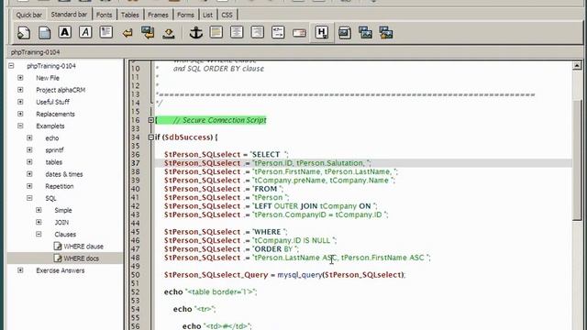Right-justify text with the right align icon

point(257,33)
